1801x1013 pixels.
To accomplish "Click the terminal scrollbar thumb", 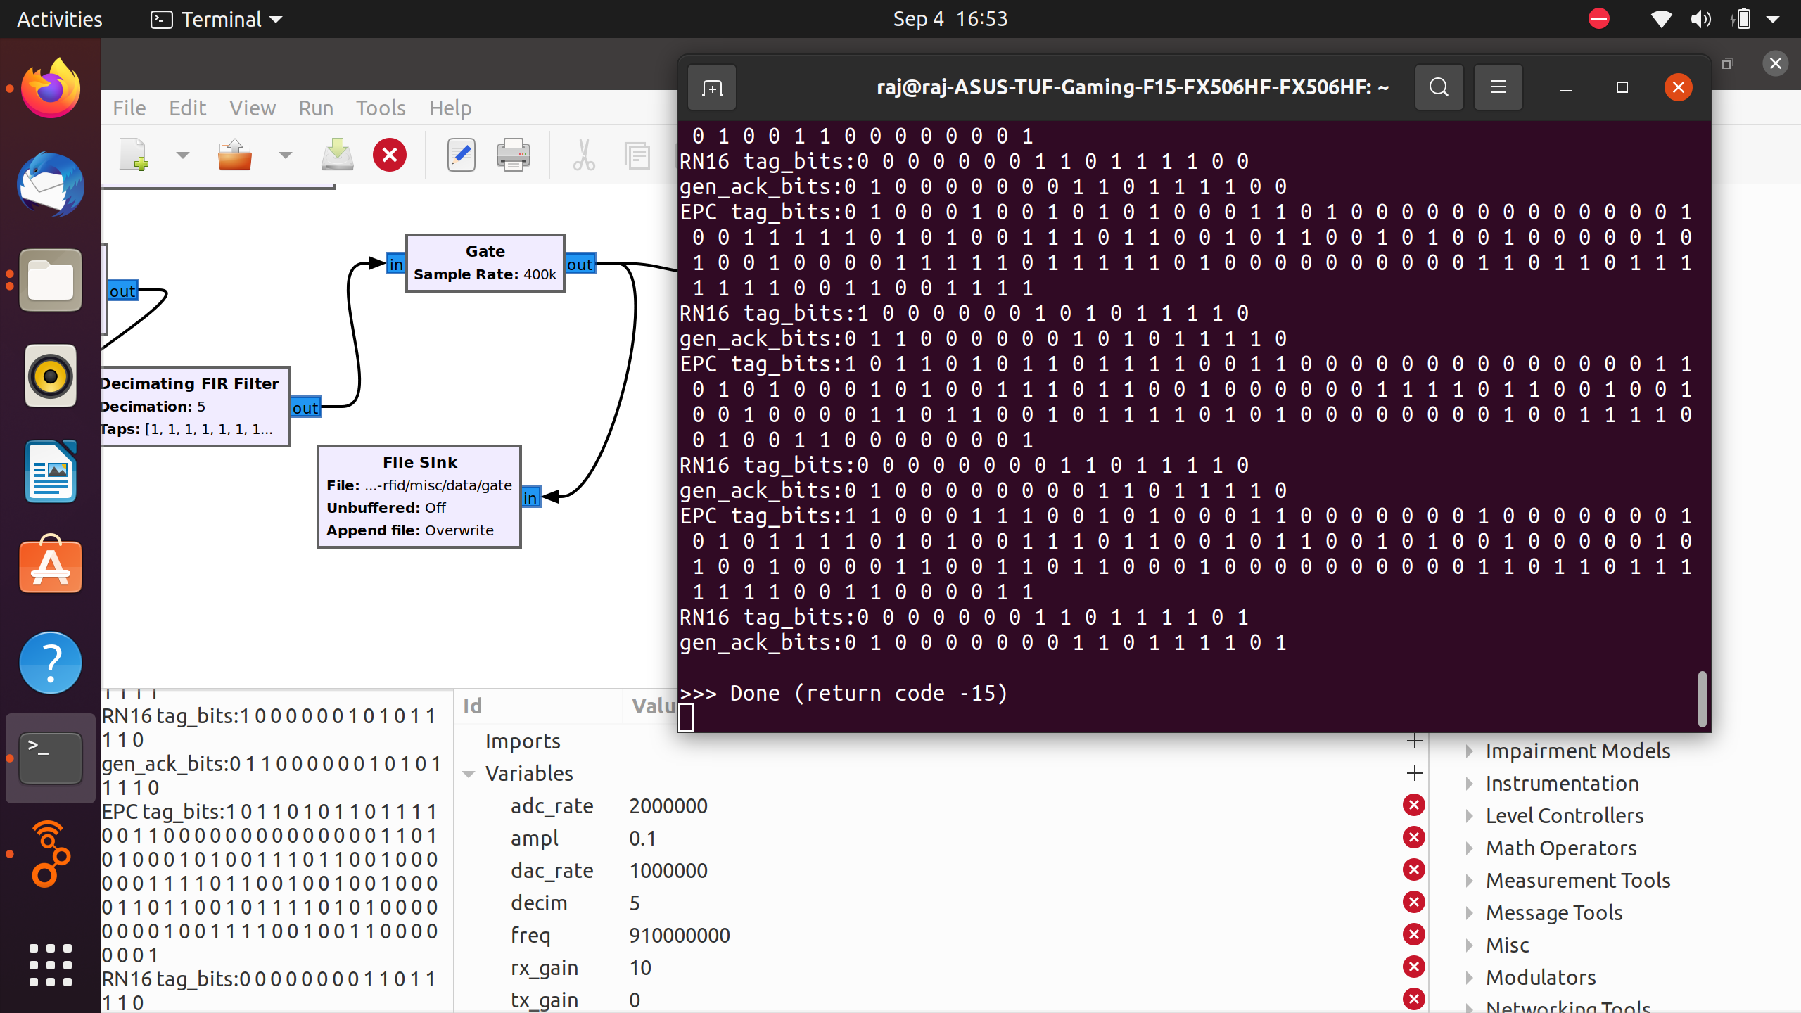I will (1702, 699).
